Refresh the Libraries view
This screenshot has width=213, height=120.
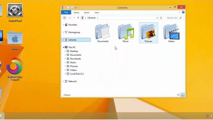click(x=161, y=18)
